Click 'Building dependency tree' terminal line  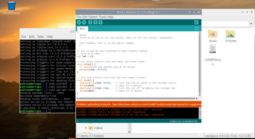38,96
